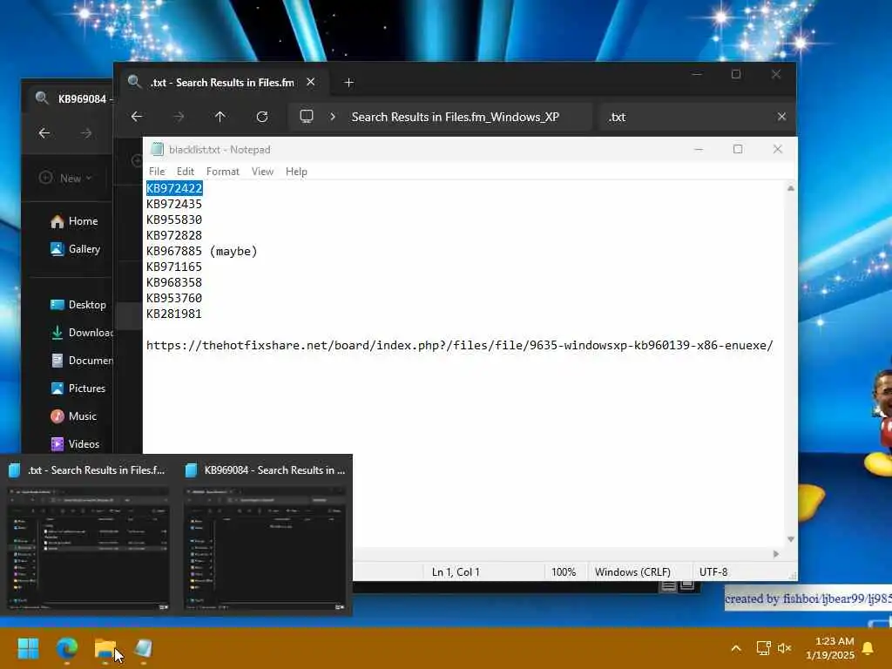Open Gallery in the Explorer sidebar
The height and width of the screenshot is (669, 892).
[x=76, y=249]
